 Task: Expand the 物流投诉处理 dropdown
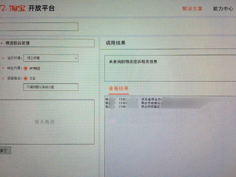47,43
